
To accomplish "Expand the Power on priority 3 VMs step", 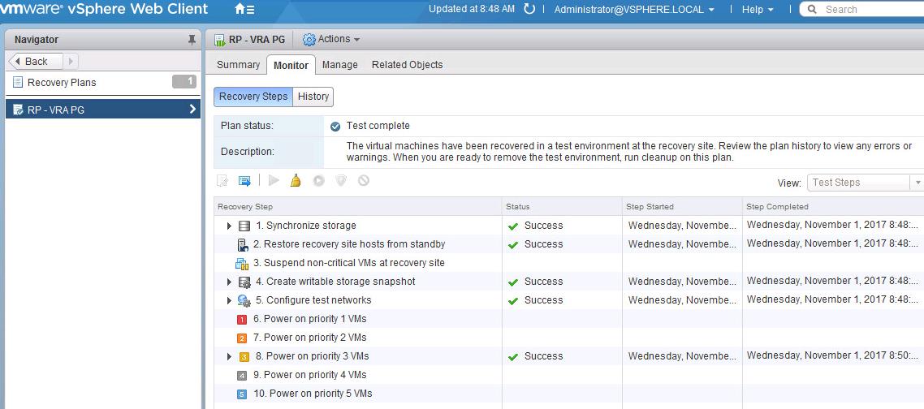I will click(x=229, y=356).
